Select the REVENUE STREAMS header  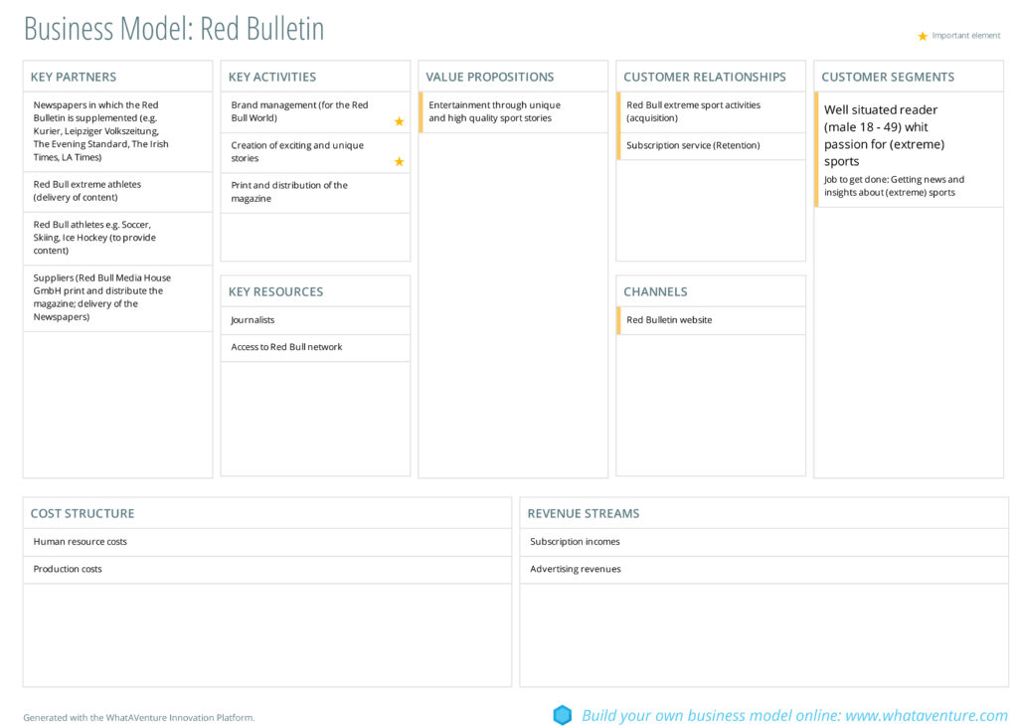pyautogui.click(x=583, y=513)
